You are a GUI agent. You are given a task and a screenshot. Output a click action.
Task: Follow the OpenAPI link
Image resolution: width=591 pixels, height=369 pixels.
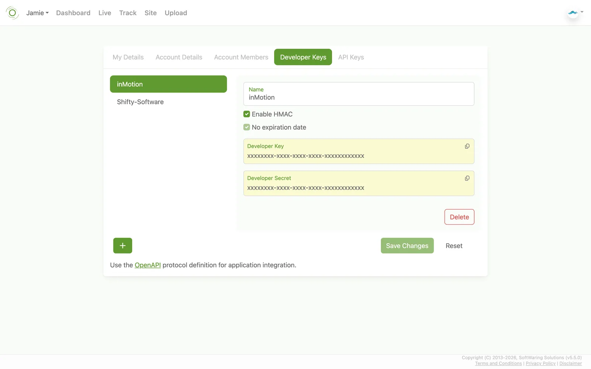tap(148, 265)
